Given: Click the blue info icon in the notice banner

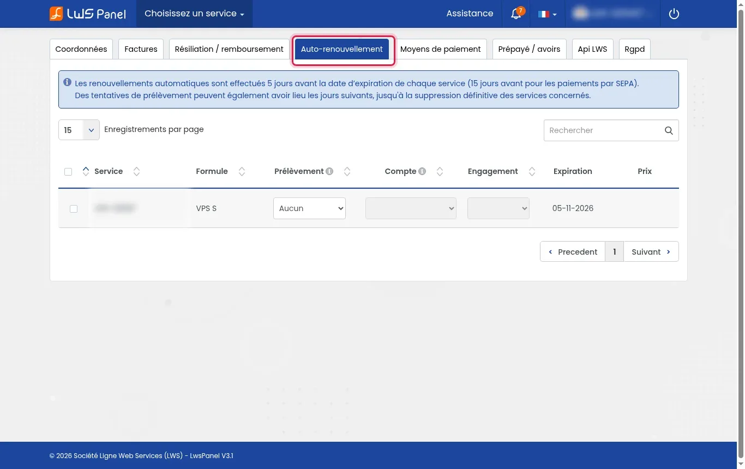Looking at the screenshot, I should tap(68, 83).
